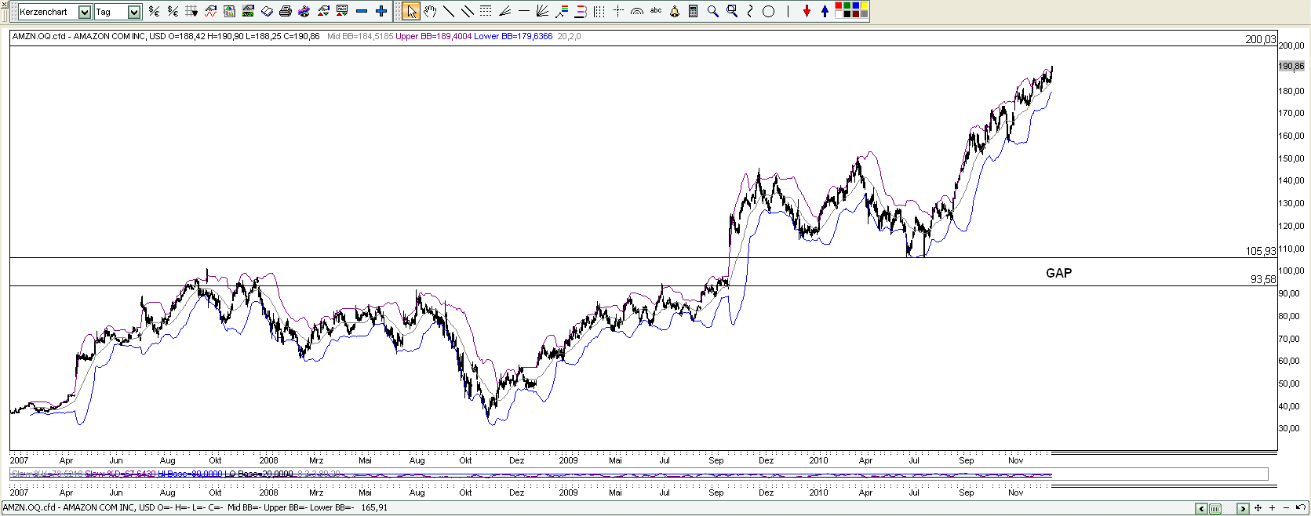
Task: Click the second dollar/euro currency icon
Action: [173, 11]
